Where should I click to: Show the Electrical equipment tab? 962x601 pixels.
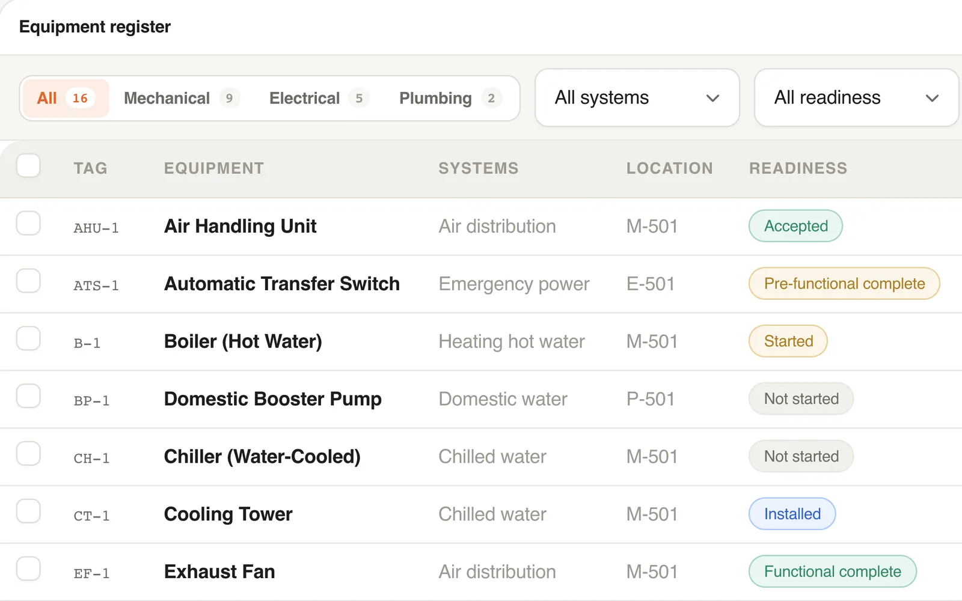click(319, 98)
